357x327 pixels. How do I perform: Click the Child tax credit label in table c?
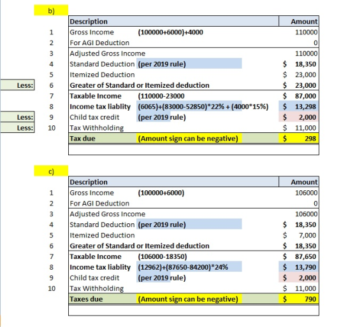pyautogui.click(x=94, y=277)
